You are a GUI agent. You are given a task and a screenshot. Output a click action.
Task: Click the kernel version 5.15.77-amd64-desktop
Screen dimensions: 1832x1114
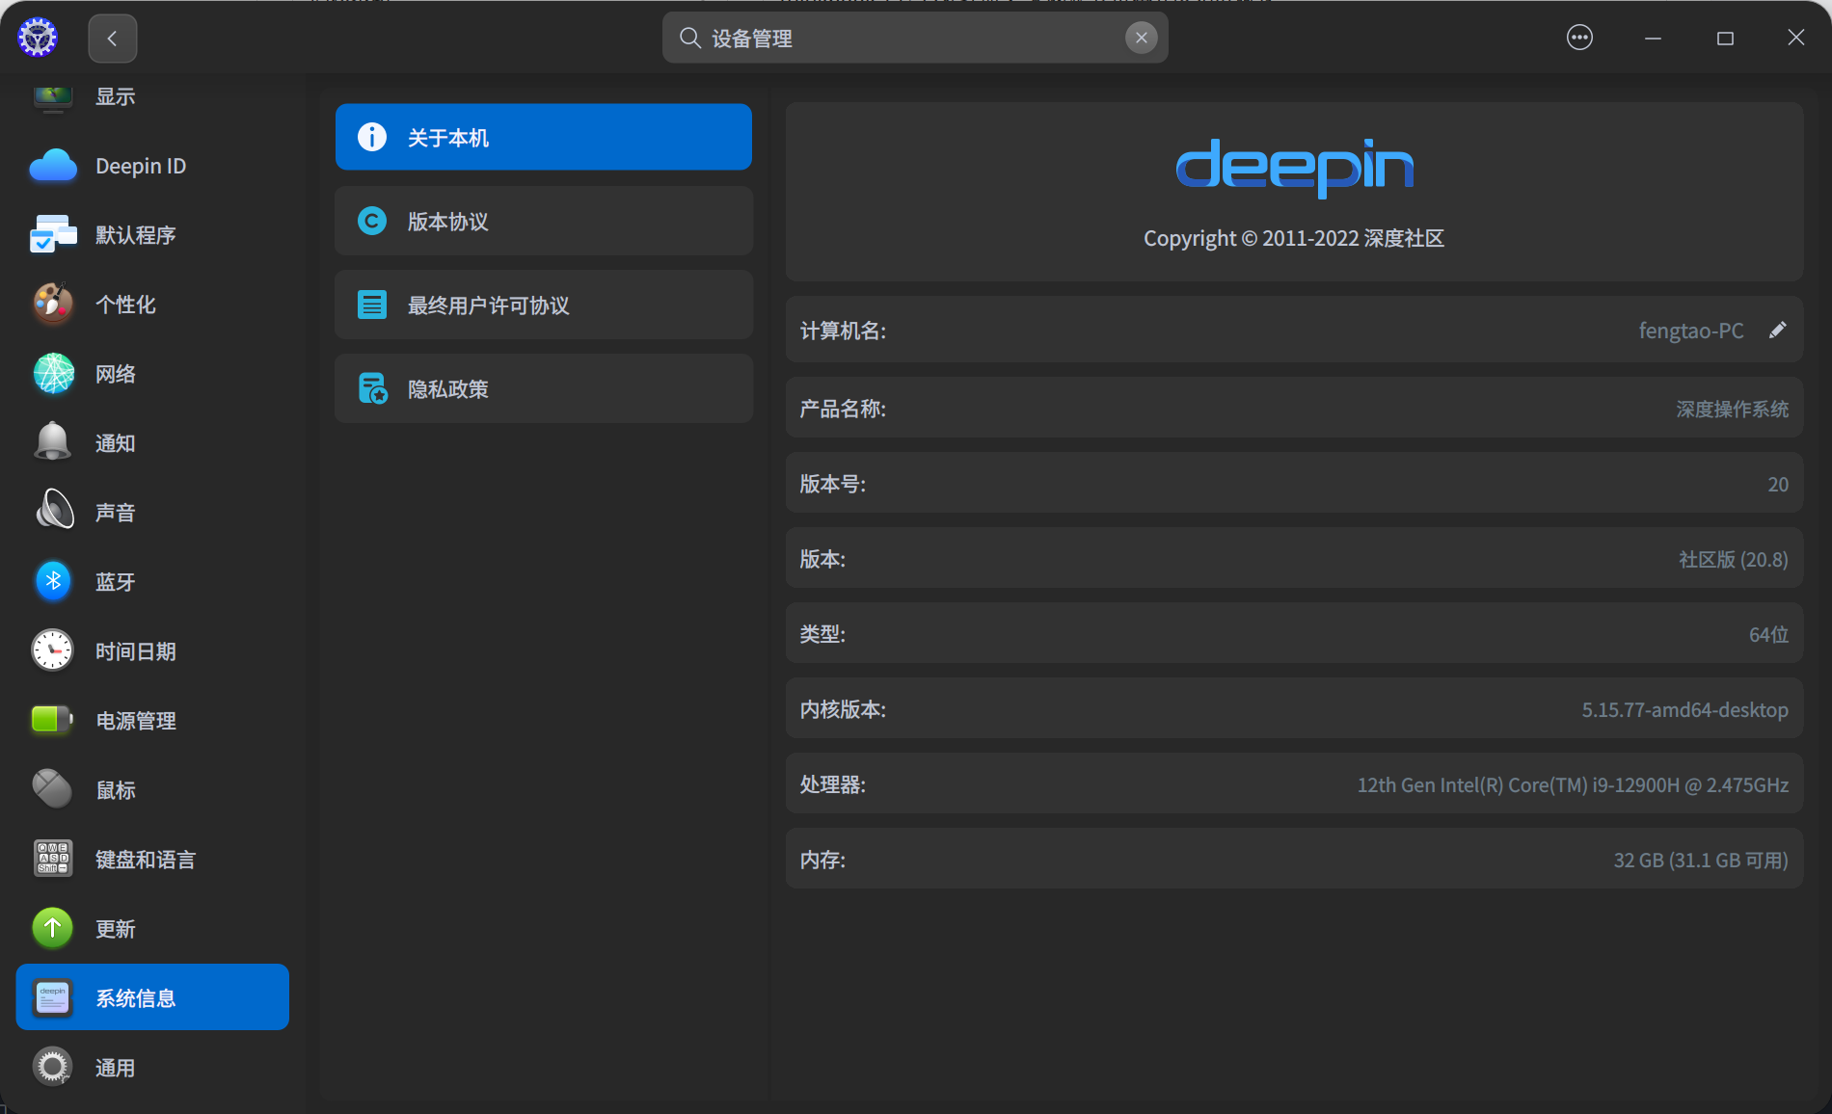(x=1684, y=709)
